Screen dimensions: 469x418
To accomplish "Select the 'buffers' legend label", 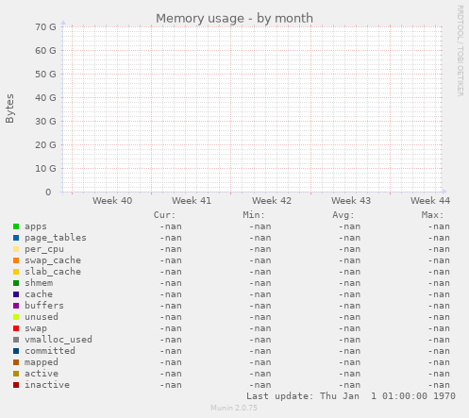I will click(x=44, y=306).
